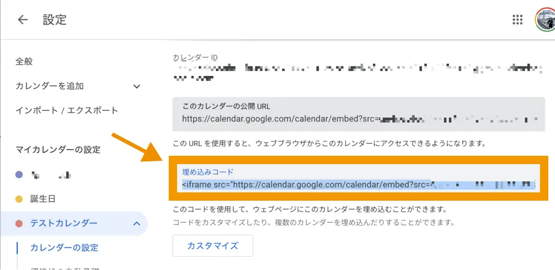555x270 pixels.
Task: Click the カレンダーを追加 menu label
Action: point(49,86)
